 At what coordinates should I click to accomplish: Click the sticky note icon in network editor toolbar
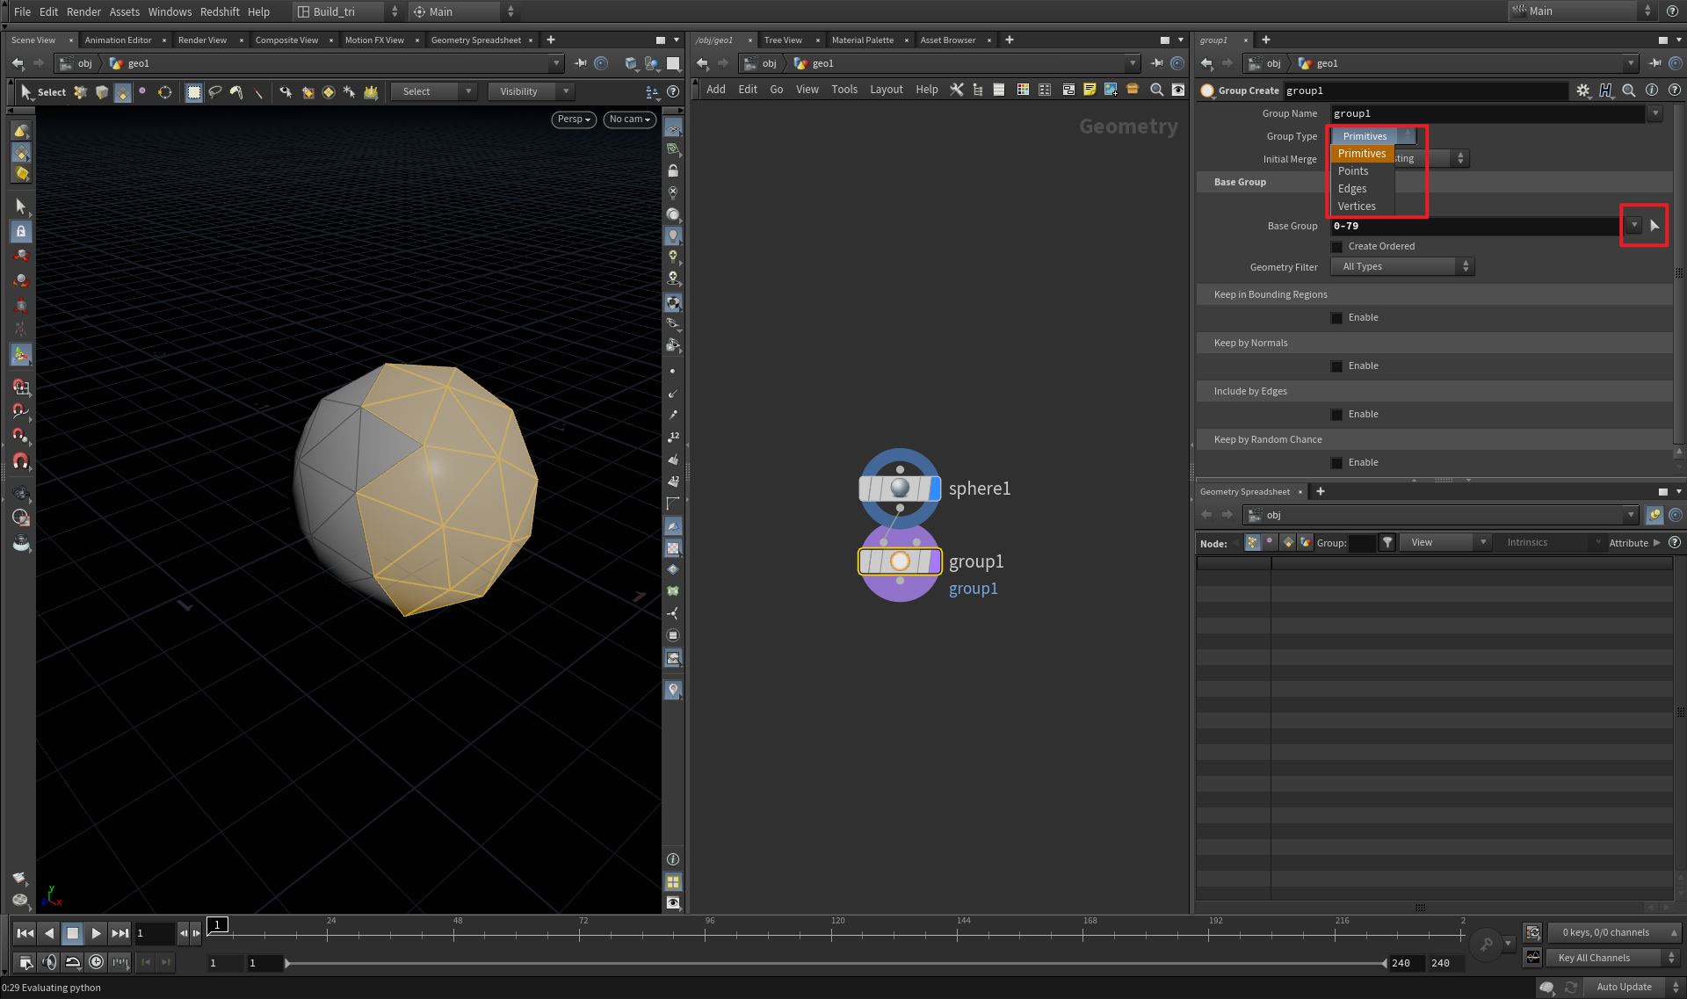point(1090,89)
